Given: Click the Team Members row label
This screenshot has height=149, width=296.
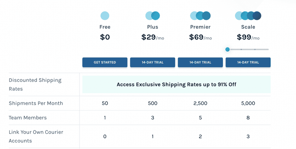Looking at the screenshot, I should tap(28, 118).
